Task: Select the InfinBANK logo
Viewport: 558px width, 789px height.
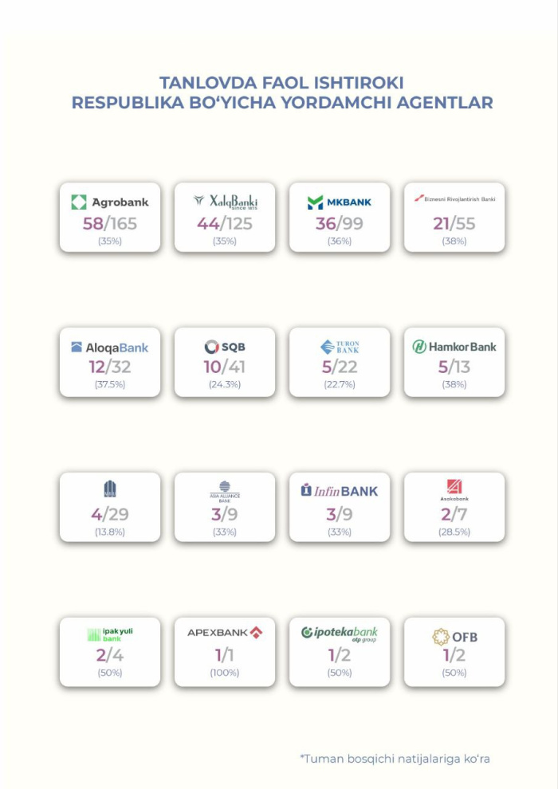Action: pos(340,490)
